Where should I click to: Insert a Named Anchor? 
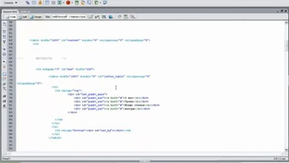[x=40, y=3]
